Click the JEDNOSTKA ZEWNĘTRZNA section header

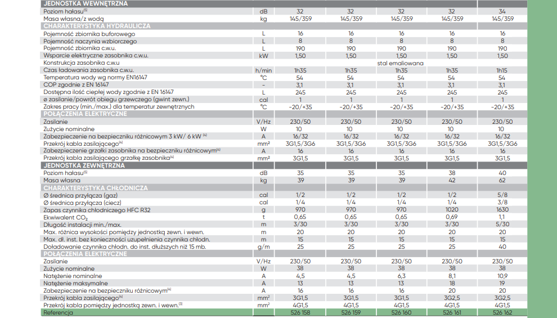[85, 165]
